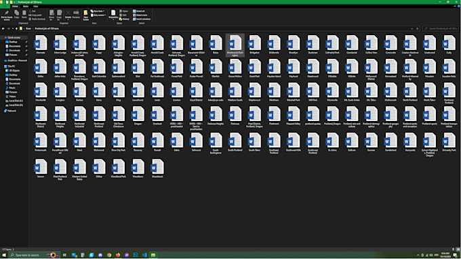Select the Mt. Tabor Word file
The width and height of the screenshot is (461, 259).
[371, 92]
